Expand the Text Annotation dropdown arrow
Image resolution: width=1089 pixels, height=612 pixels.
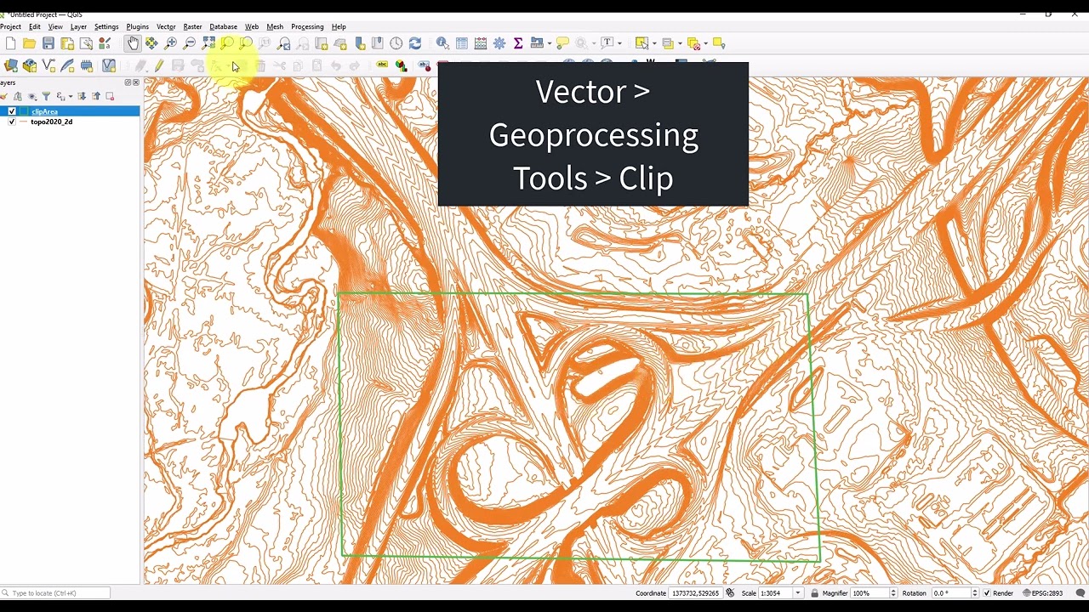[619, 43]
